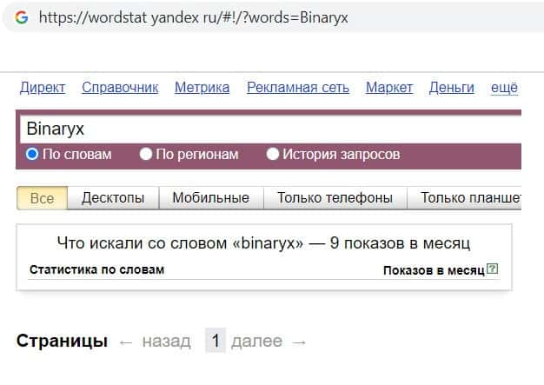This screenshot has height=385, width=544.
Task: Open the Справочник link
Action: click(x=120, y=88)
